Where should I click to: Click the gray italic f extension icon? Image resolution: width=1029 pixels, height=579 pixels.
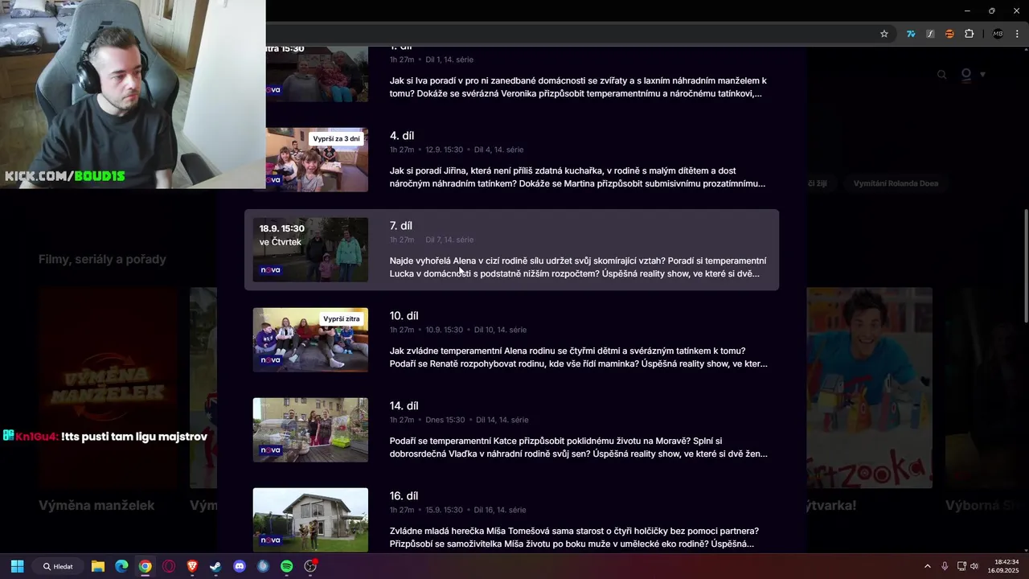(930, 34)
